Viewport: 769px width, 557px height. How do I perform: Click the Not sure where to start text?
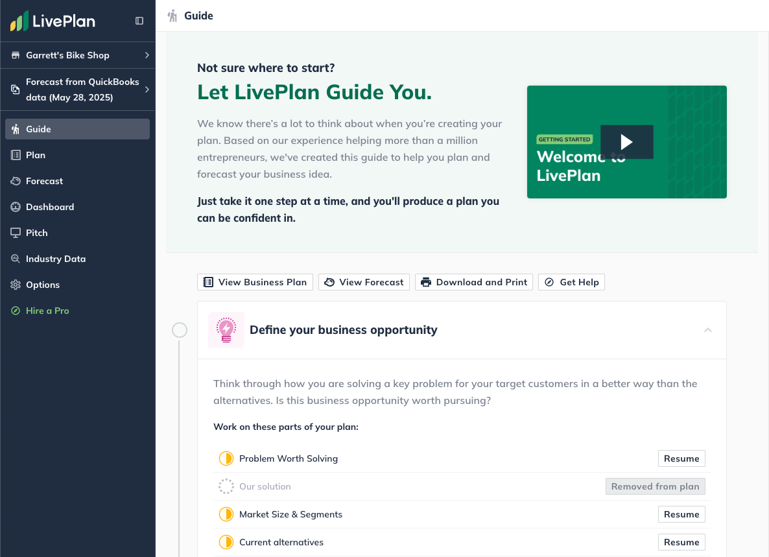point(266,67)
